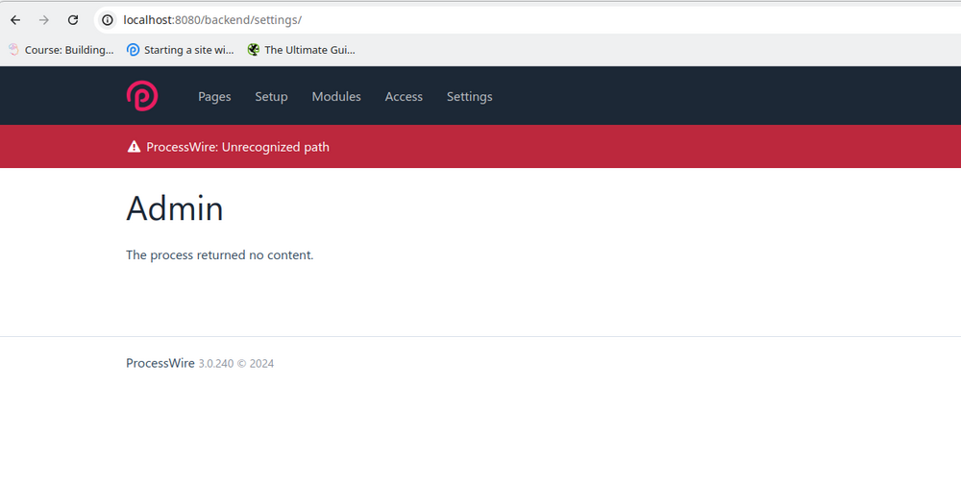The height and width of the screenshot is (481, 961).
Task: Click the Admin page heading
Action: (x=175, y=208)
